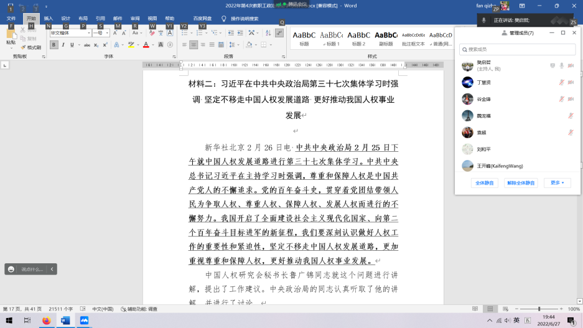Click the phonetic guide (文) icon

[161, 33]
